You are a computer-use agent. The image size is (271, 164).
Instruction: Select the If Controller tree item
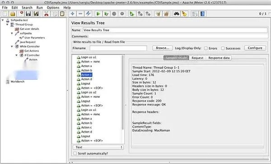coord(32,55)
